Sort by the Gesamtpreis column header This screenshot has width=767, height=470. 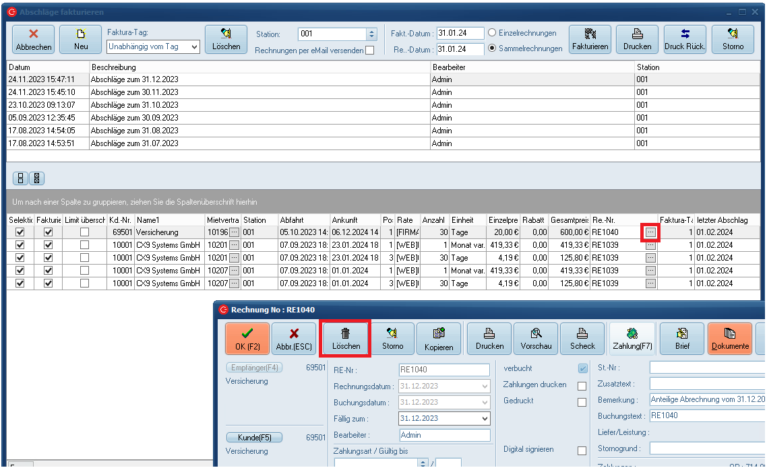click(569, 220)
